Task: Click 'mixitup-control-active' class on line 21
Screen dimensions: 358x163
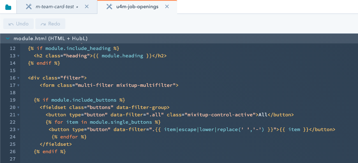Action: 220,115
